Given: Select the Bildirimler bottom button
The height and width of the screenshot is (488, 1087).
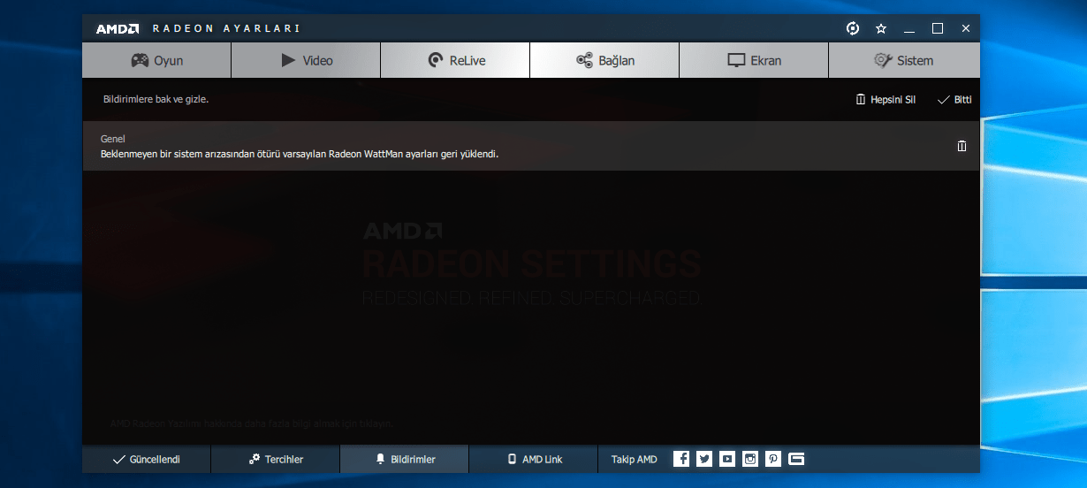Looking at the screenshot, I should (404, 459).
